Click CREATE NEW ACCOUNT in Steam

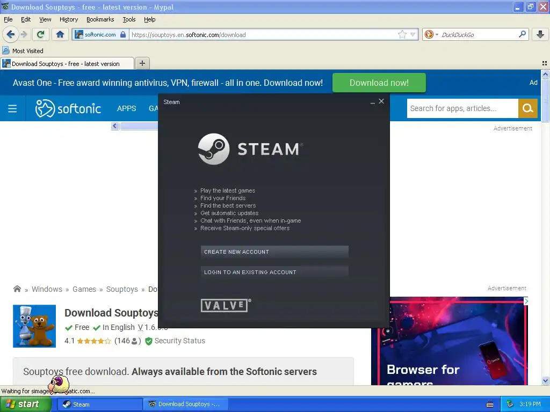(274, 252)
